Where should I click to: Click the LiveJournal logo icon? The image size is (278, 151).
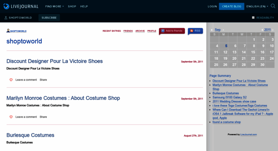(6, 6)
